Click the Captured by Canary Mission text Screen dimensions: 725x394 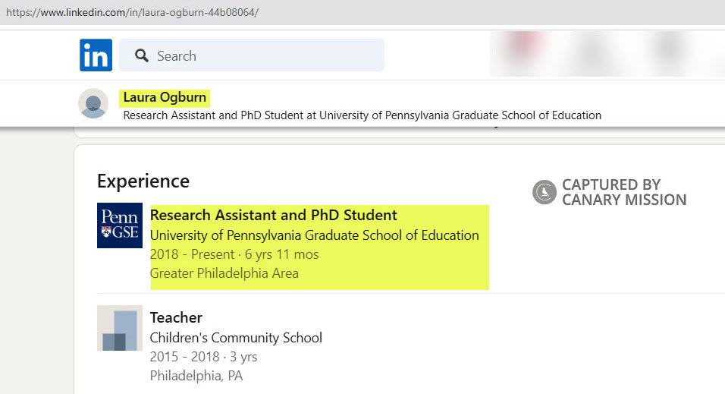tap(624, 192)
